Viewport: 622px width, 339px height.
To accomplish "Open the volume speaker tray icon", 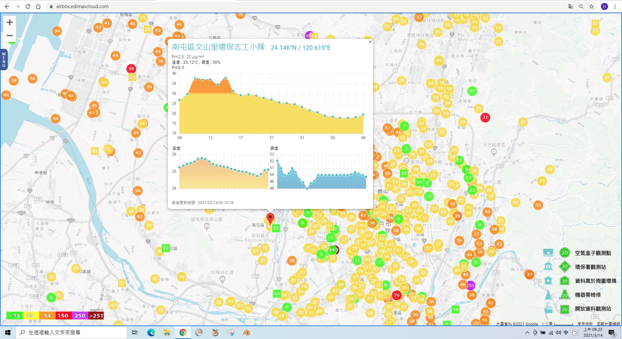I will click(558, 333).
